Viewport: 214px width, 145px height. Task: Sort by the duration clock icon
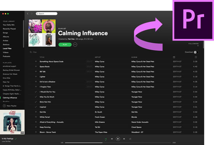[196, 57]
